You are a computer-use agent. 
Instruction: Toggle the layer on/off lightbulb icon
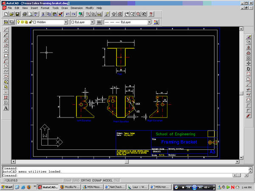pos(18,22)
